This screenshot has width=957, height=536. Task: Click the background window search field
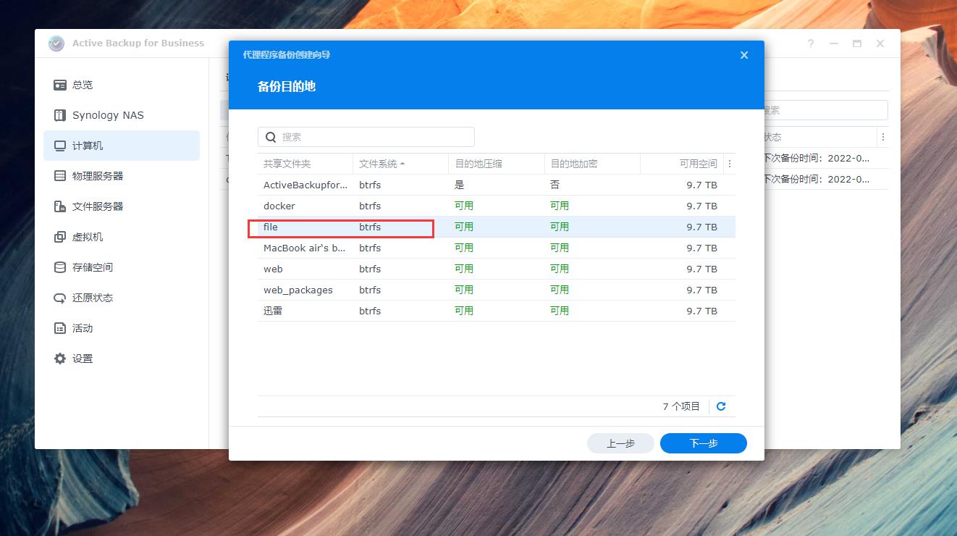(825, 110)
